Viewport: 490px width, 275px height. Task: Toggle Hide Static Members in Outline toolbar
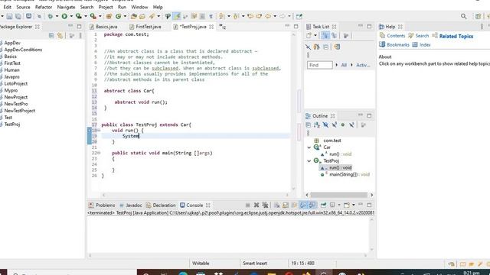click(335, 125)
